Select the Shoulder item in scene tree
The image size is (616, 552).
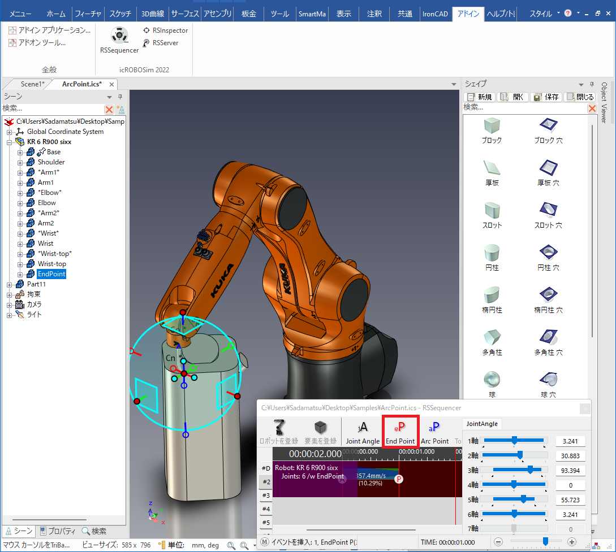click(x=51, y=162)
